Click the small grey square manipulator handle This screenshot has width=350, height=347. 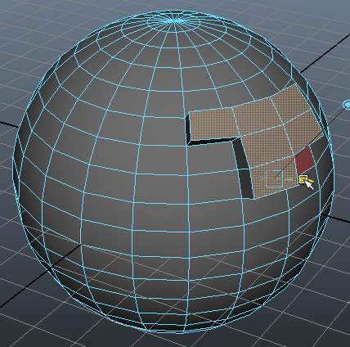[262, 178]
